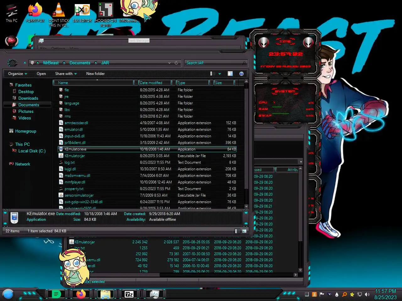Select Local Disk (C:) in navigation pane
The image size is (402, 301).
[32, 151]
